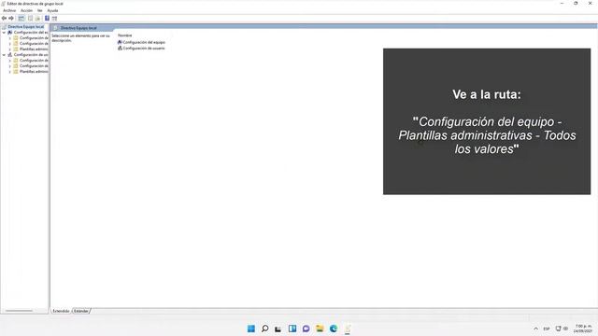
Task: Show hidden system tray icons
Action: (535, 329)
